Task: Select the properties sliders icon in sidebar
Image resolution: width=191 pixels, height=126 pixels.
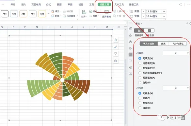Action: click(x=131, y=55)
